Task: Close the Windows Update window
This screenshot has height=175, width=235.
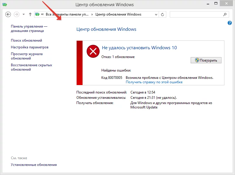Action: (226, 4)
